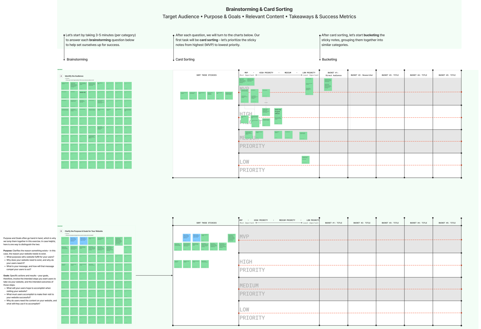Select a blue sticky note in the sorting area
Viewport: 481px width, 329px height.
pyautogui.click(x=186, y=238)
